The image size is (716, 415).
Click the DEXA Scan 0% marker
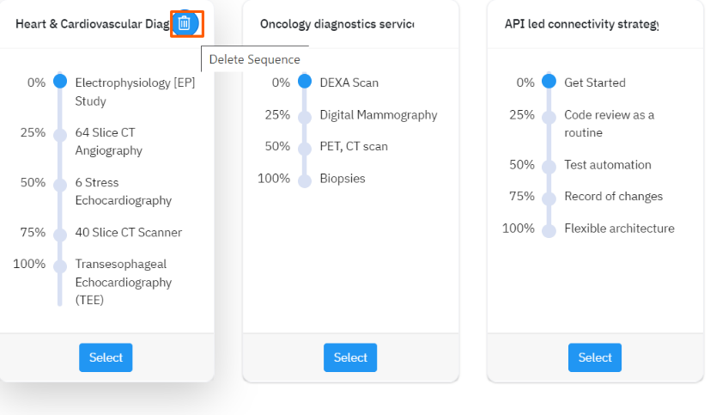tap(304, 82)
